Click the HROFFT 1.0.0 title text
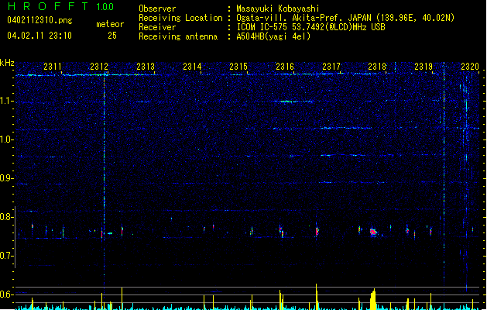 click(x=60, y=6)
